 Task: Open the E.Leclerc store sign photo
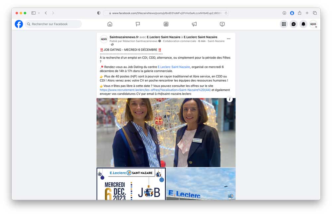201,184
